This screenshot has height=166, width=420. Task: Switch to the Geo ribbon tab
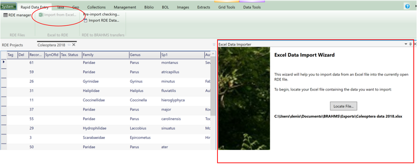click(x=76, y=7)
